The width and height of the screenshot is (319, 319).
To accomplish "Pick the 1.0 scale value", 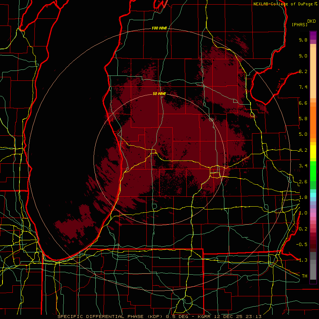I will click(x=303, y=213).
